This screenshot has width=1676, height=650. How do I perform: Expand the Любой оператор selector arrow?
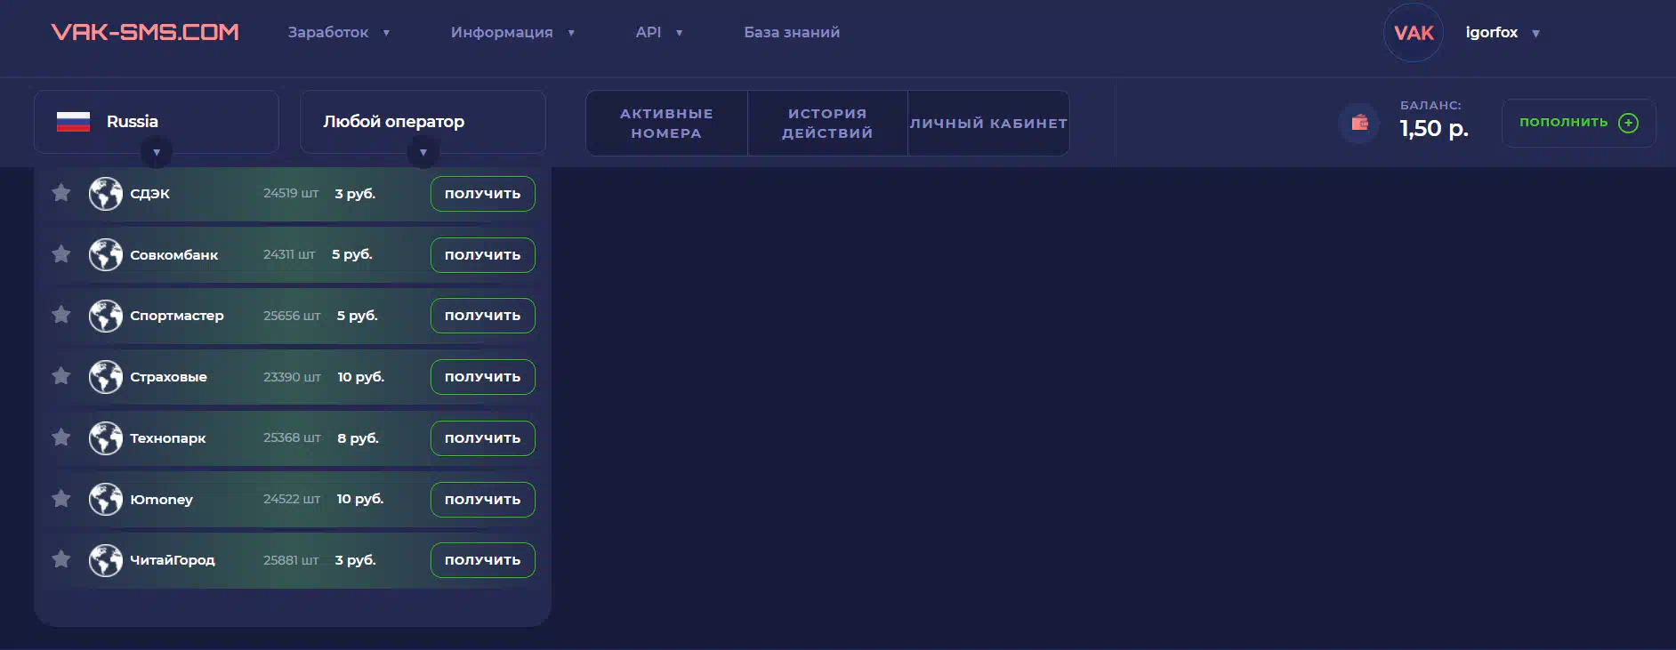[423, 152]
